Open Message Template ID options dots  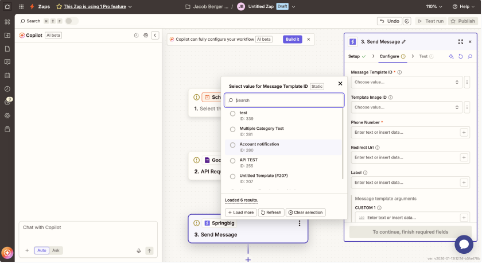[467, 83]
